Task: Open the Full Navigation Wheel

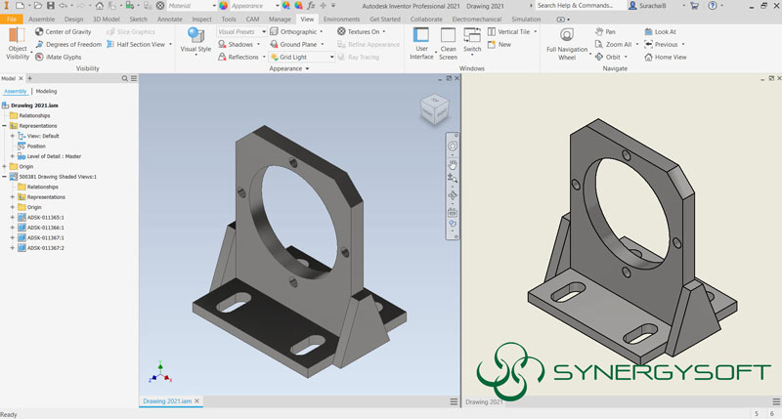Action: [567, 34]
